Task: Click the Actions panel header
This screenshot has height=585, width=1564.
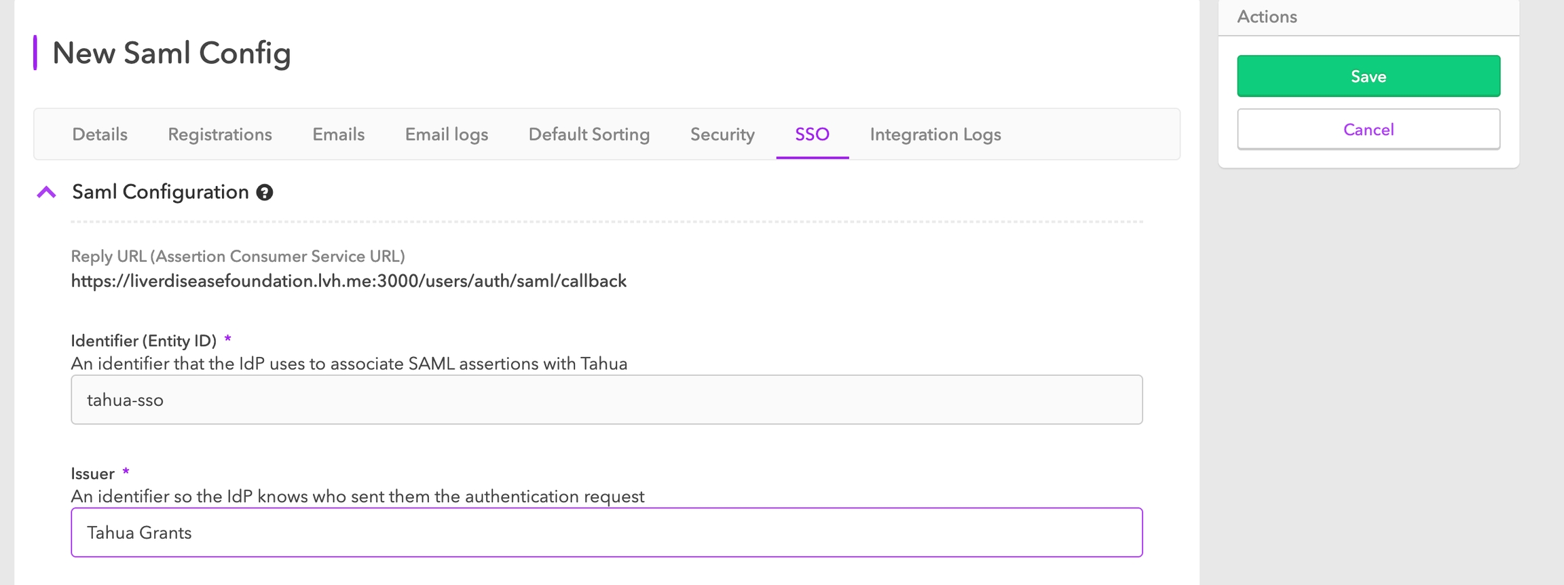Action: coord(1267,17)
